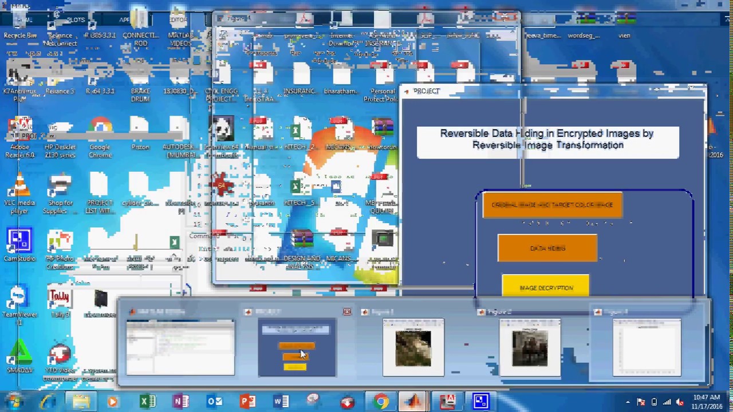Open Google Chrome from the taskbar
The height and width of the screenshot is (412, 733).
tap(381, 402)
